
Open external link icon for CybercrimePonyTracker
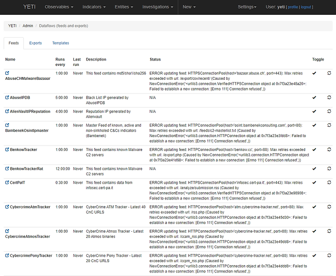(x=7, y=255)
